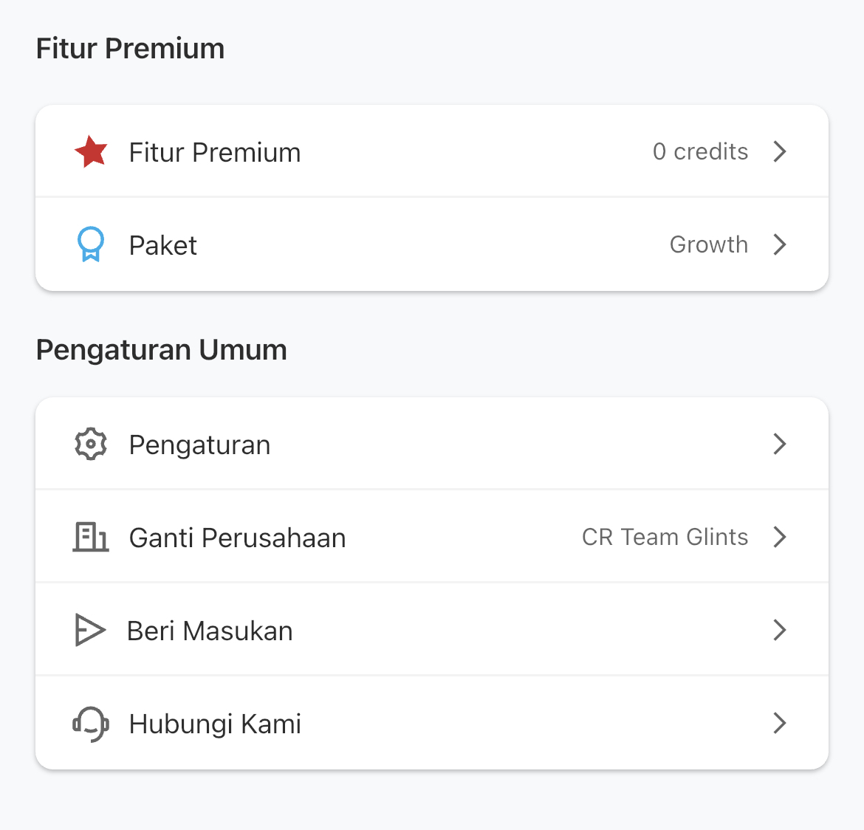Click the CR Team Glints company name
864x830 pixels.
click(665, 537)
